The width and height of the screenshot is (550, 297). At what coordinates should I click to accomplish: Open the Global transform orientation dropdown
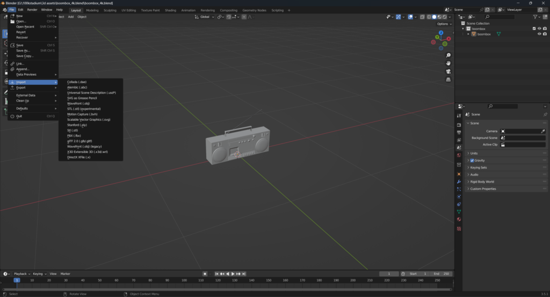(x=205, y=17)
